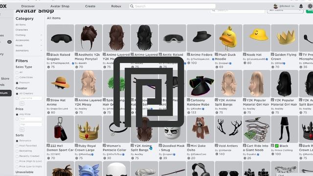
Task: Open the black headphones thumbnail in bottom row
Action: point(201,169)
